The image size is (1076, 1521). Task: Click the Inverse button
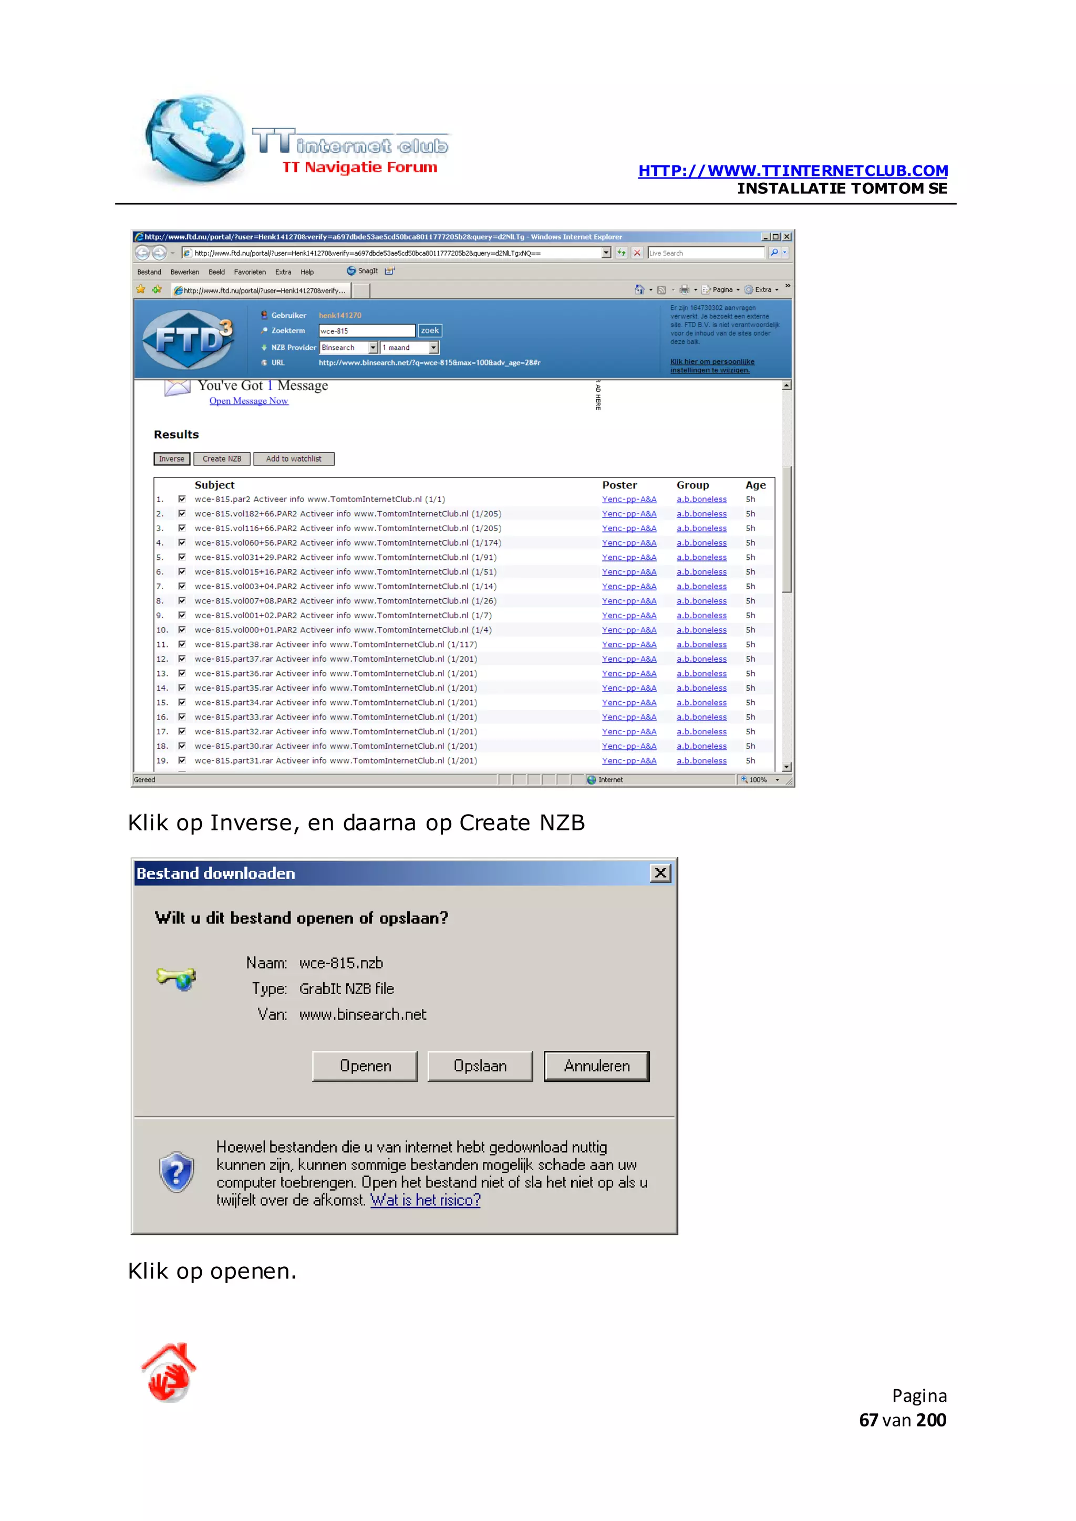tap(172, 459)
